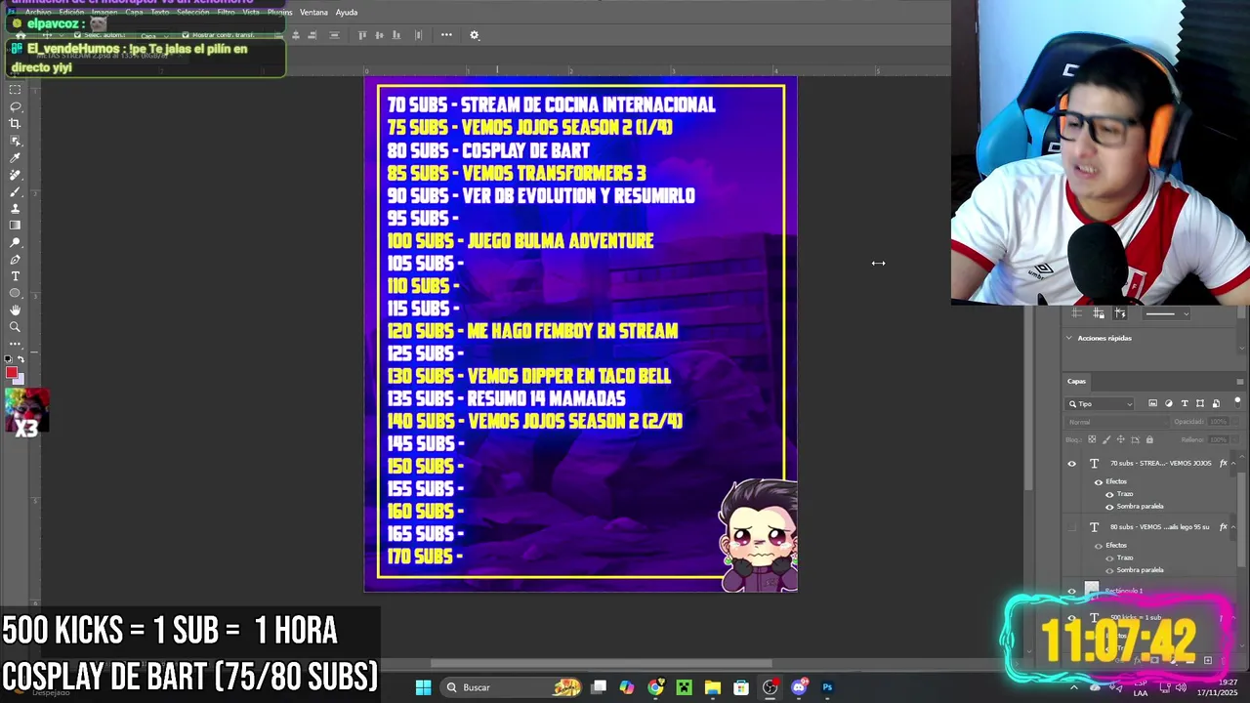1250x703 pixels.
Task: Open the layer filter Tipo dropdown
Action: point(1101,403)
